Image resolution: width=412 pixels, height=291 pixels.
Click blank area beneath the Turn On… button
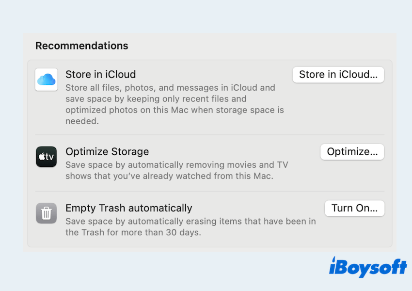(x=354, y=231)
